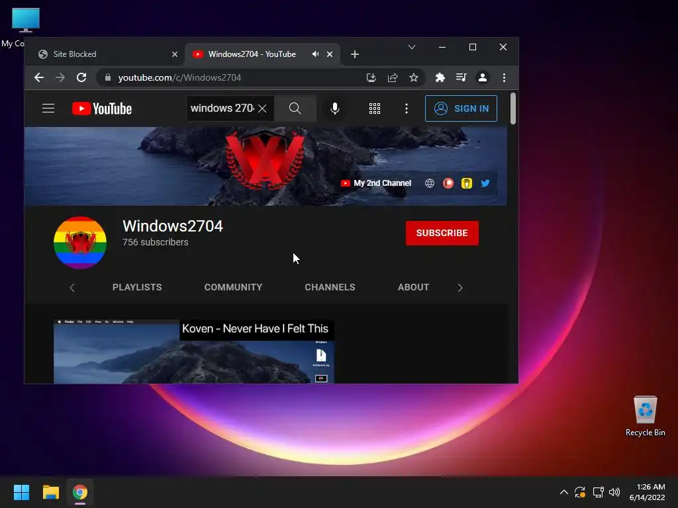678x508 pixels.
Task: Open the CHANNELS tab
Action: click(330, 287)
